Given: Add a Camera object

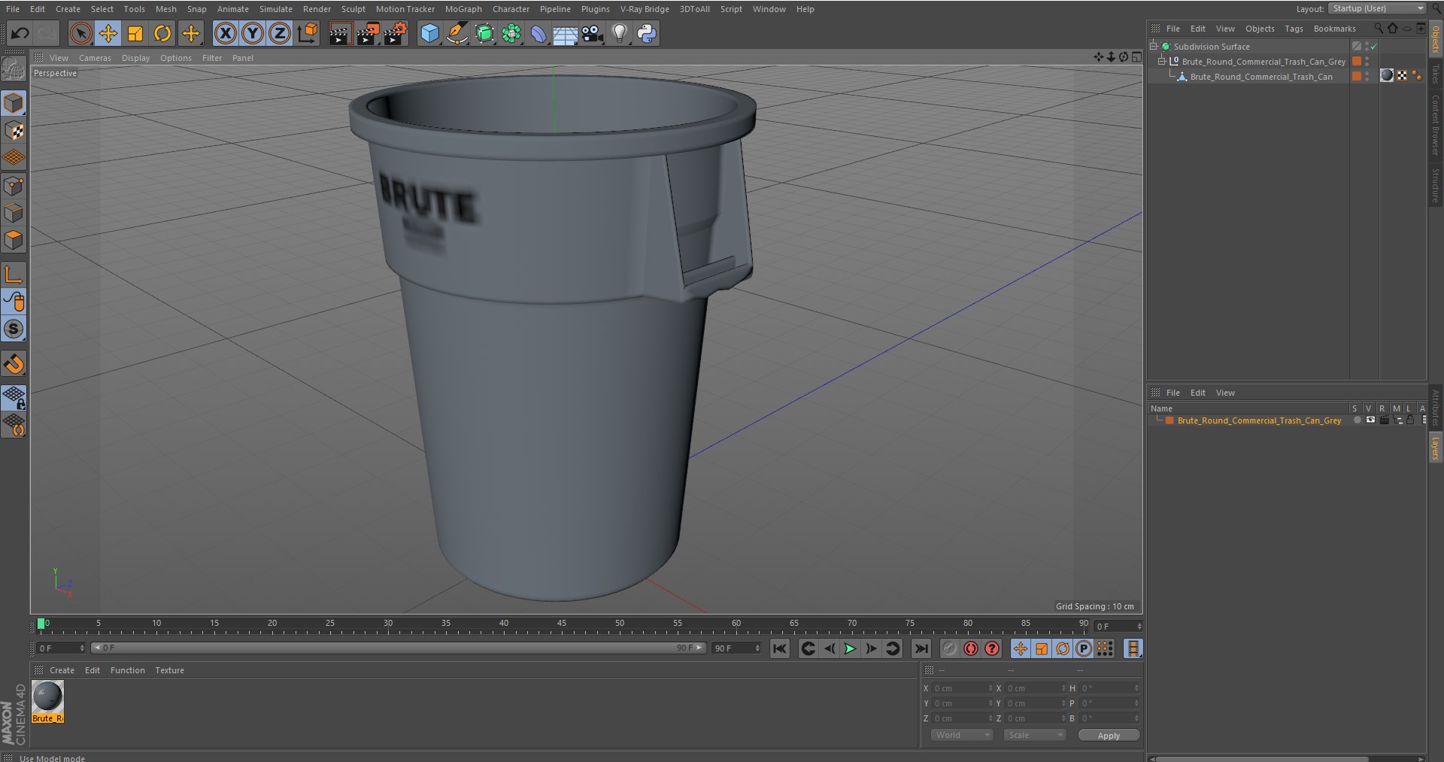Looking at the screenshot, I should [x=593, y=33].
